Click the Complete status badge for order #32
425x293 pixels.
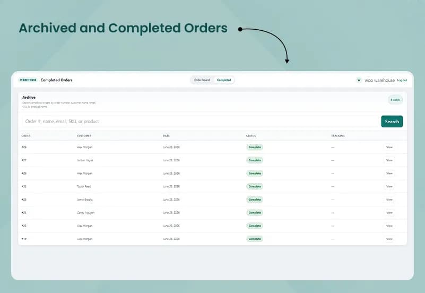pos(255,186)
